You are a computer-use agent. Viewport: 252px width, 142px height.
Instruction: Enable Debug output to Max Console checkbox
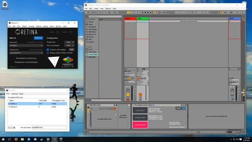pos(48,53)
